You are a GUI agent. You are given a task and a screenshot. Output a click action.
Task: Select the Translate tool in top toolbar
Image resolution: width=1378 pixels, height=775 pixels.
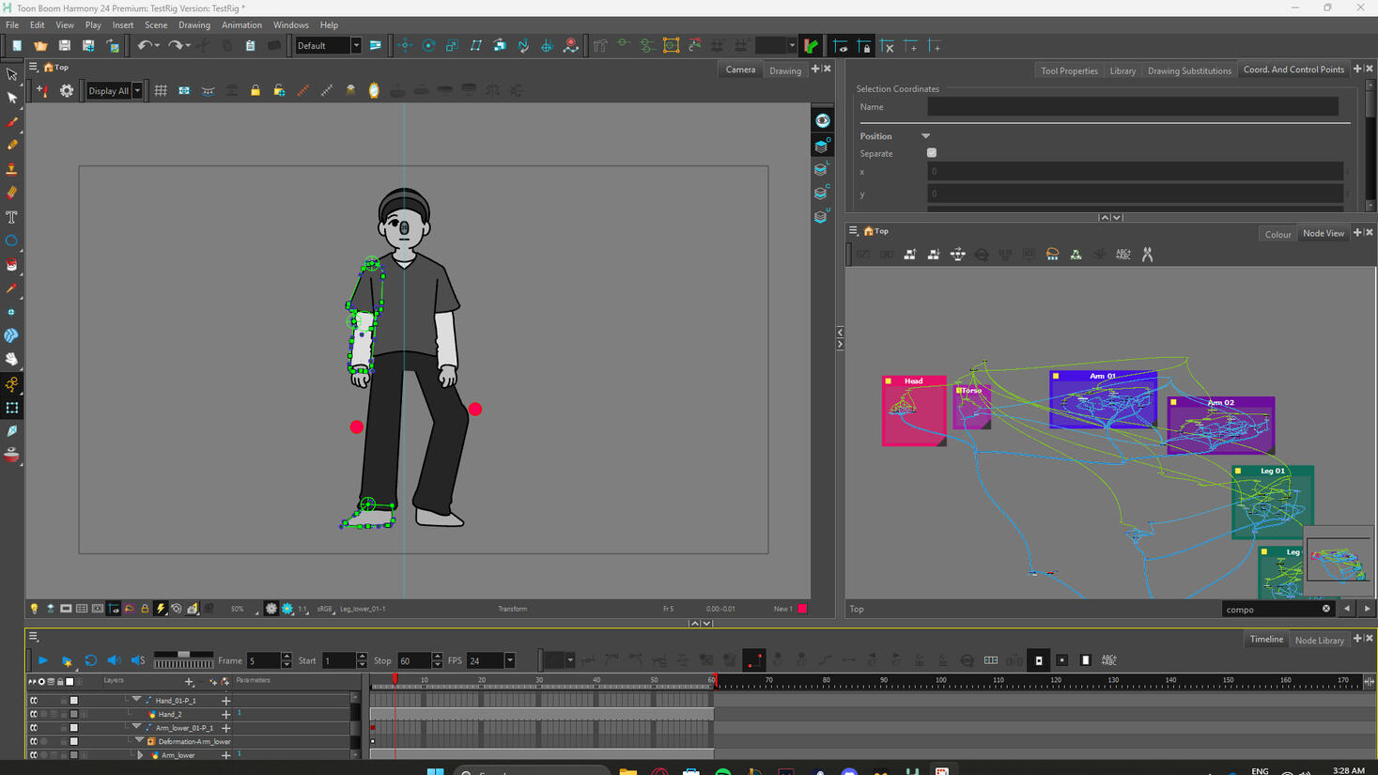point(405,45)
